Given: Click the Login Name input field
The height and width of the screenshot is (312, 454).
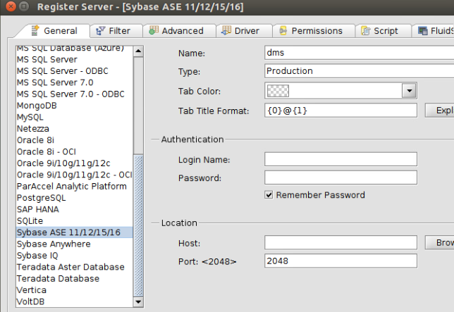Looking at the screenshot, I should (340, 159).
